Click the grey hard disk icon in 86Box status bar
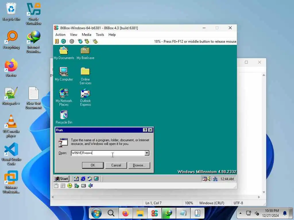The width and height of the screenshot is (294, 220). (84, 186)
